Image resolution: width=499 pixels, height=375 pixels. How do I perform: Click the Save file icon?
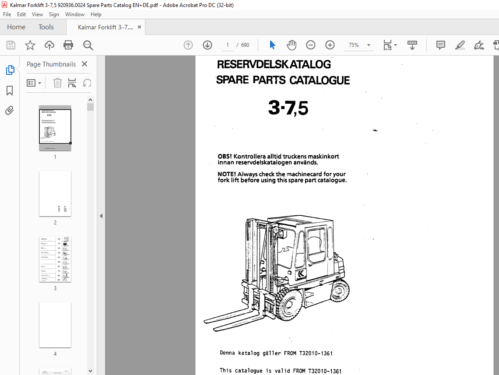11,45
